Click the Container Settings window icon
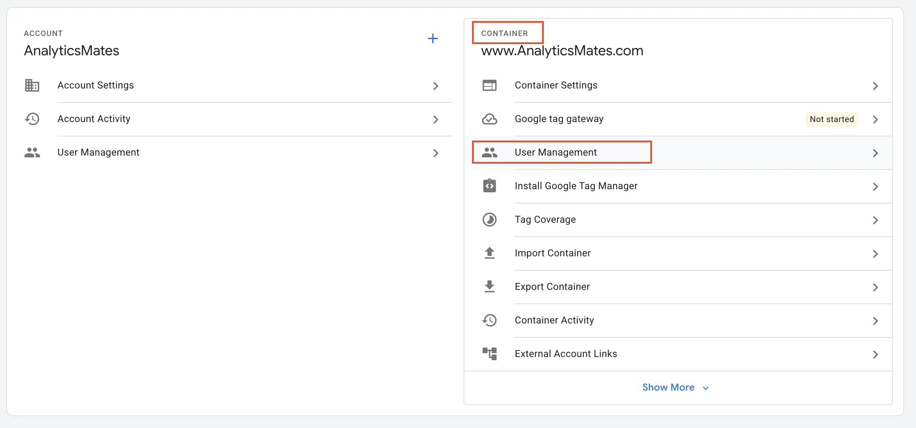 (x=489, y=85)
